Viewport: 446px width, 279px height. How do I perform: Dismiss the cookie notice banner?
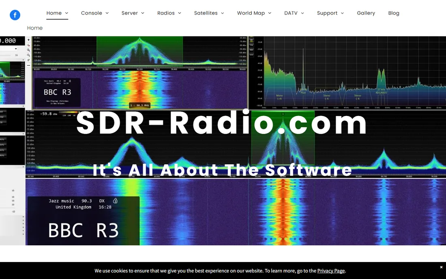click(441, 267)
